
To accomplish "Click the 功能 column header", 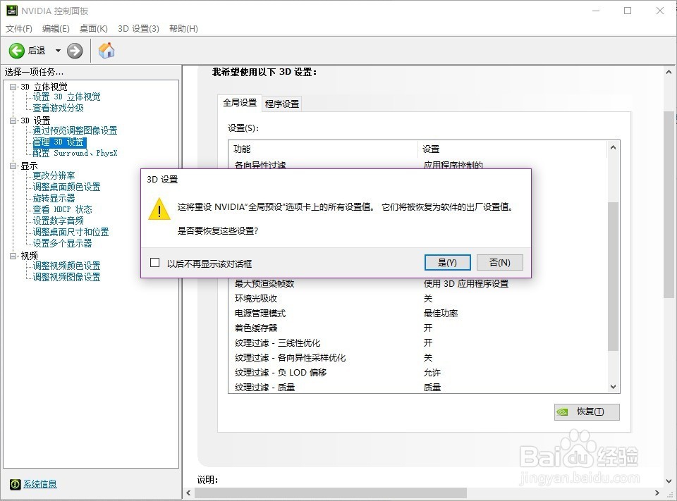I will [x=323, y=149].
